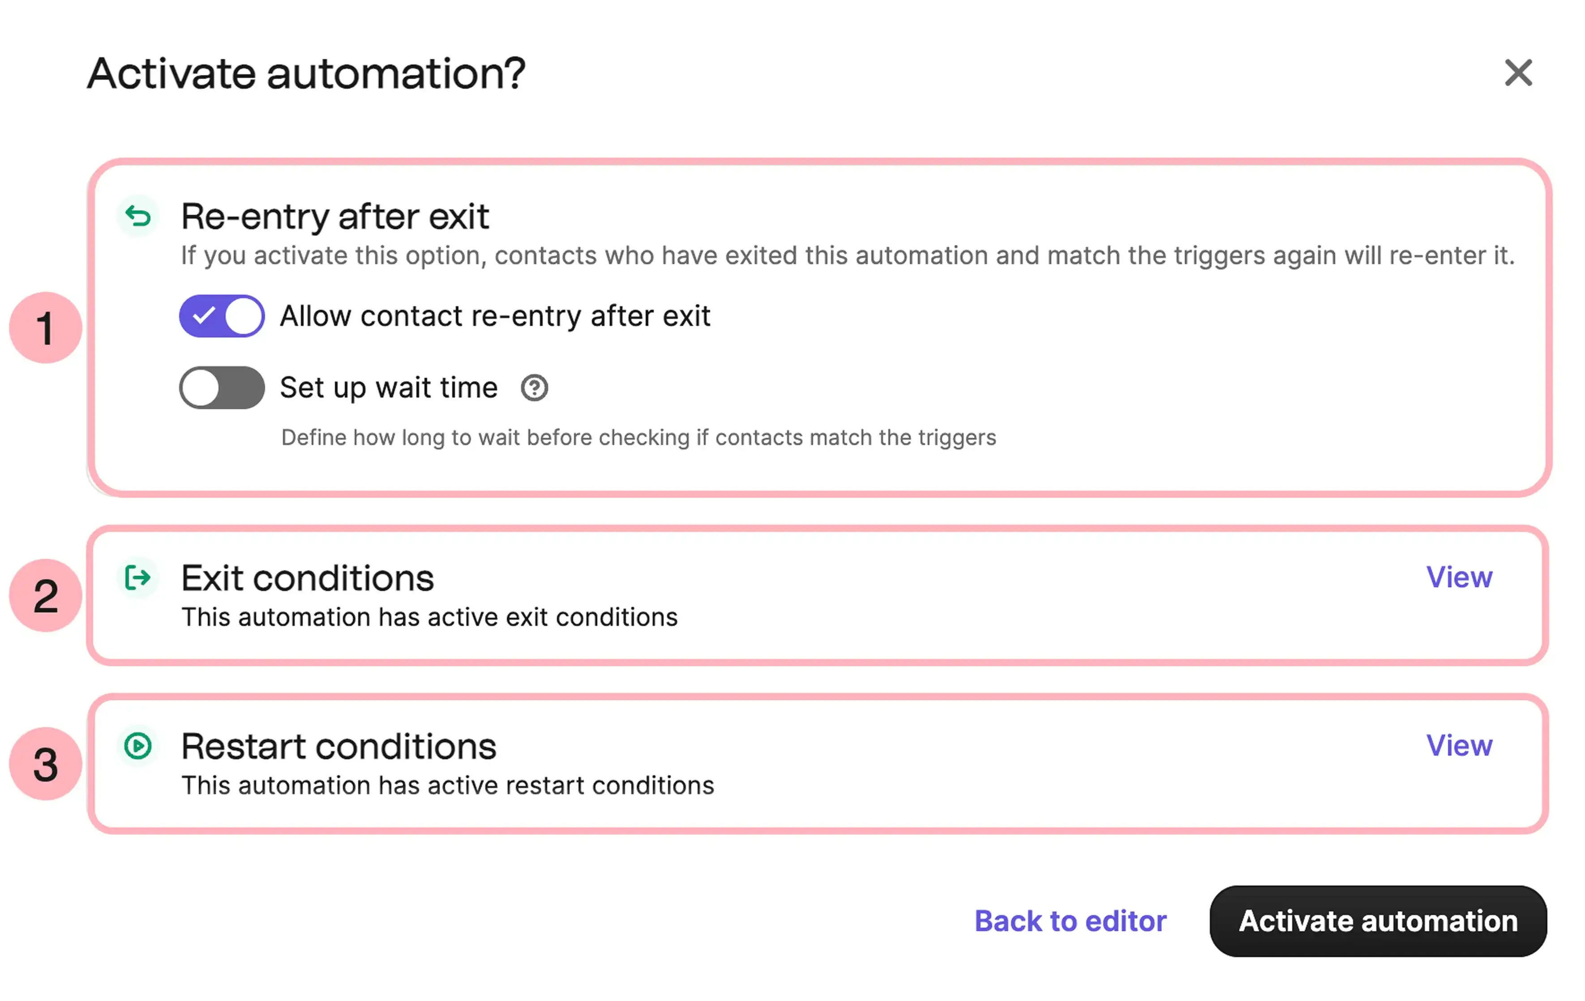Click the Activate automation button

(1378, 921)
